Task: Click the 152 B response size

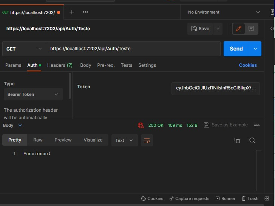Action: [x=192, y=125]
